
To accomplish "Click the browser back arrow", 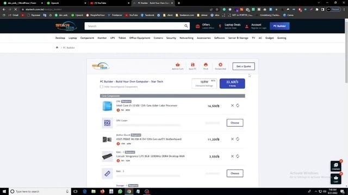I will pos(4,10).
